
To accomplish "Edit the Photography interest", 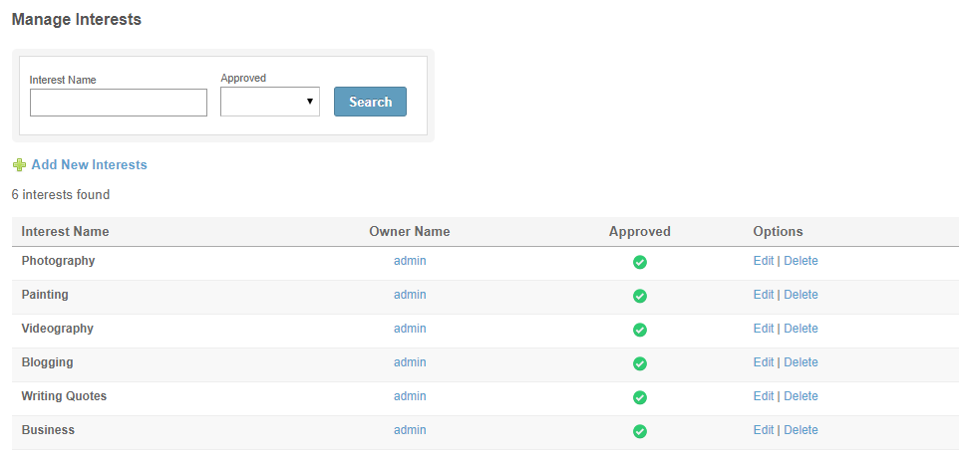I will point(764,261).
